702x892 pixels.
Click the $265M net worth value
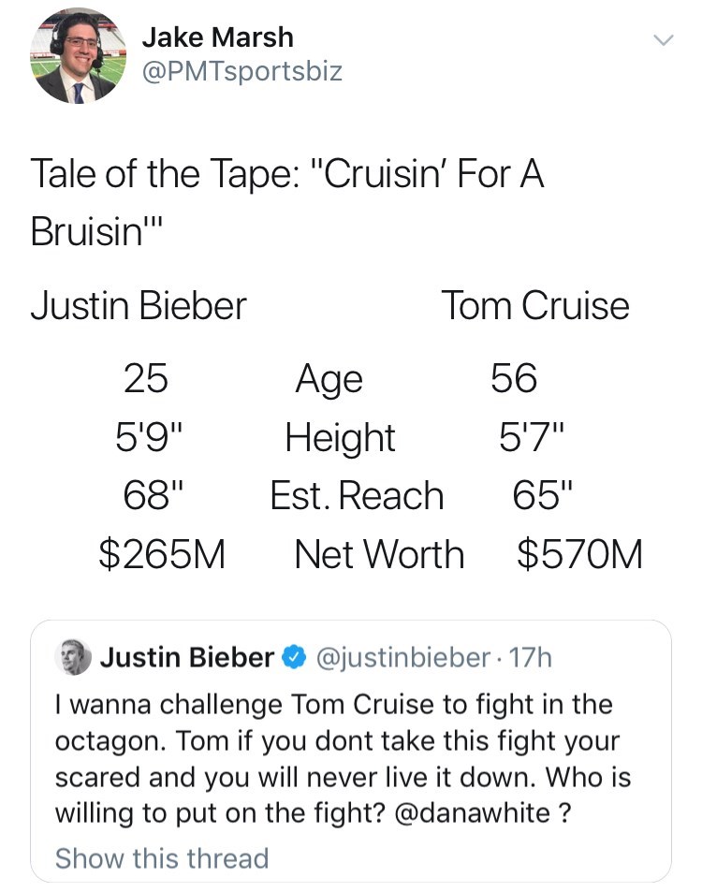(162, 554)
